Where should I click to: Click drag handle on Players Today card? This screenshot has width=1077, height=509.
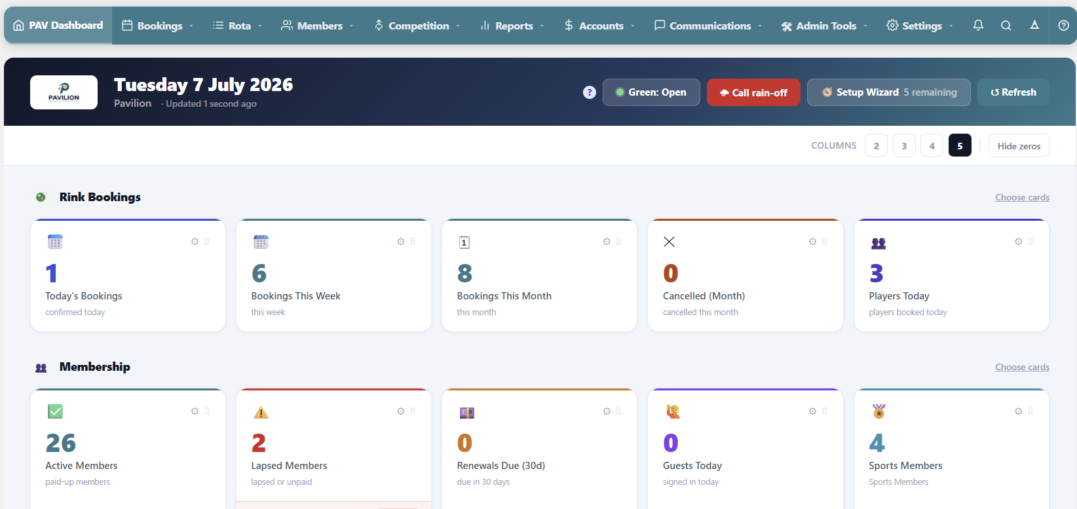(x=1030, y=242)
